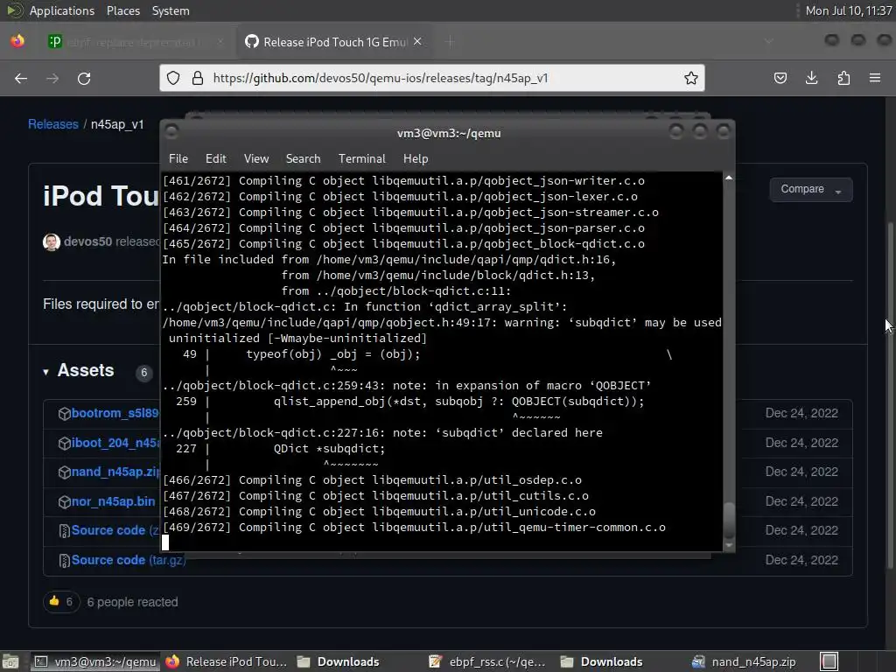Open Firefox hamburger application menu

click(875, 78)
